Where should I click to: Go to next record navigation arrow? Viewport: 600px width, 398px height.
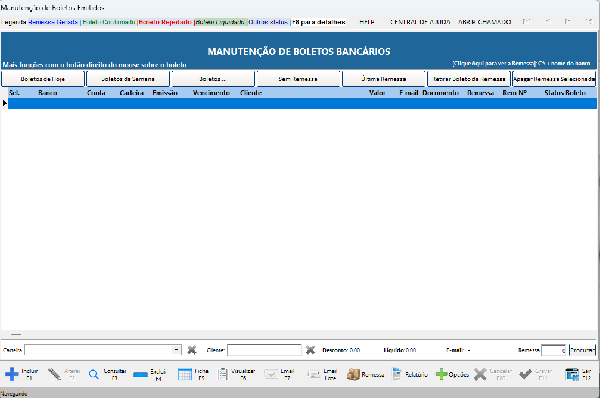pyautogui.click(x=568, y=22)
